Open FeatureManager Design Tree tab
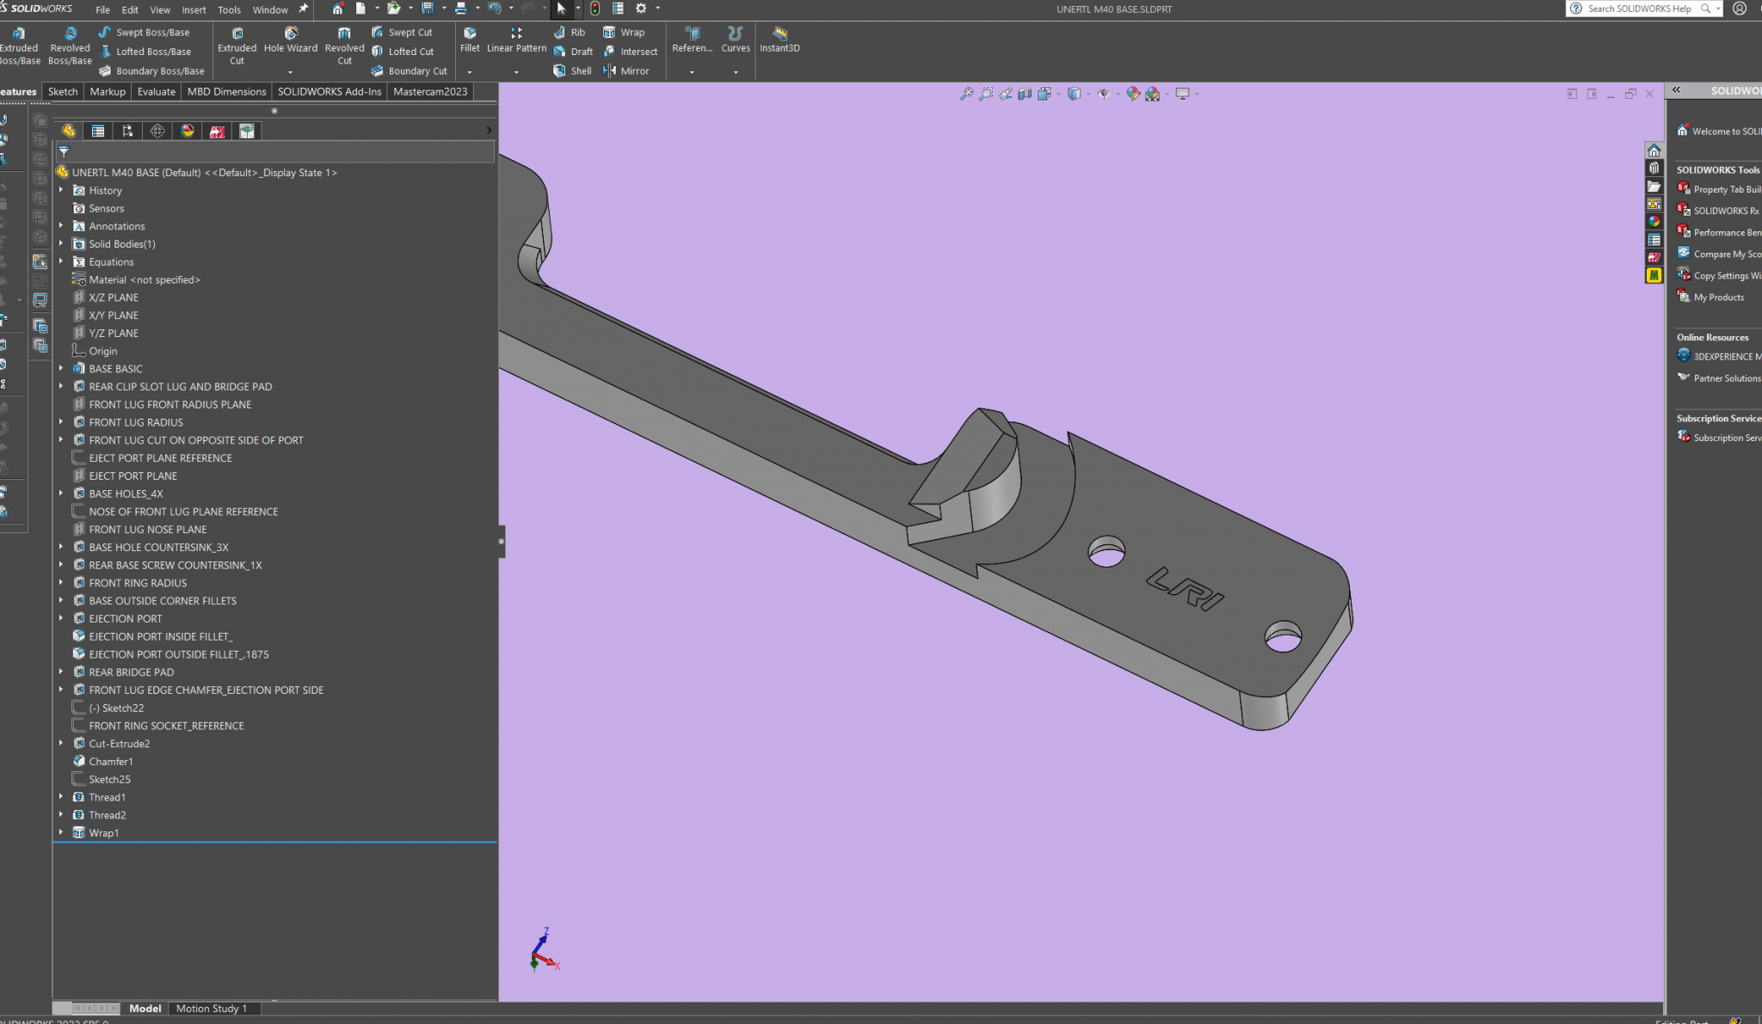The image size is (1762, 1024). [x=68, y=131]
